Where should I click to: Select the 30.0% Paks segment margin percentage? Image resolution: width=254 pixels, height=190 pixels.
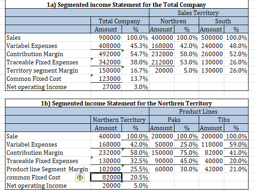[186, 169]
